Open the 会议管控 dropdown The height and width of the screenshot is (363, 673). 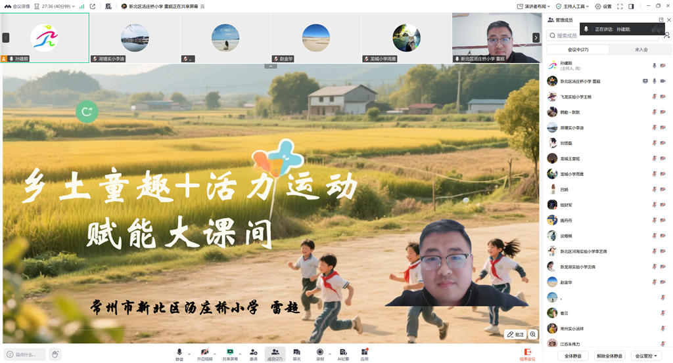646,356
